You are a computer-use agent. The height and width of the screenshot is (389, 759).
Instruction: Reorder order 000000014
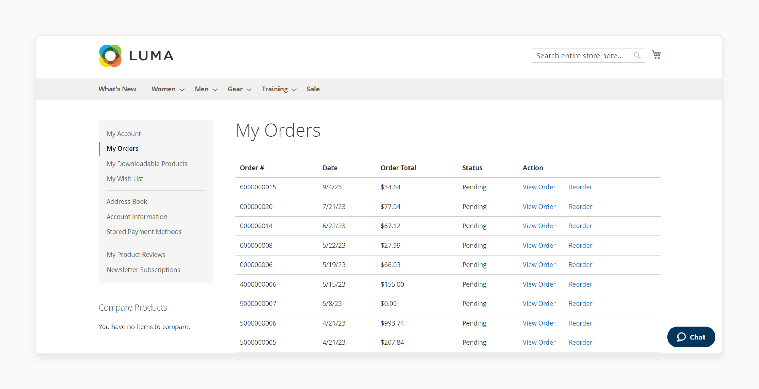580,226
